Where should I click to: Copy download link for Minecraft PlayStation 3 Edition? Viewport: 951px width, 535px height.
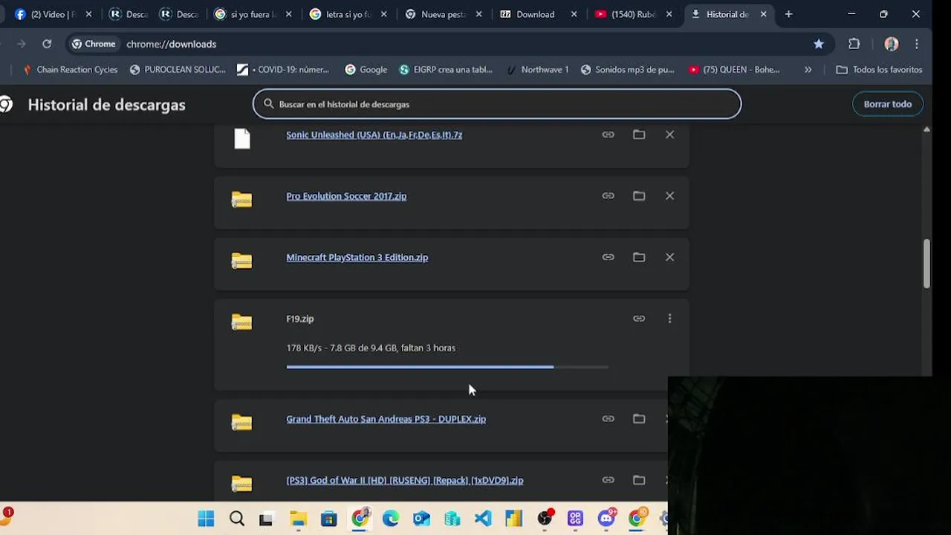coord(608,257)
